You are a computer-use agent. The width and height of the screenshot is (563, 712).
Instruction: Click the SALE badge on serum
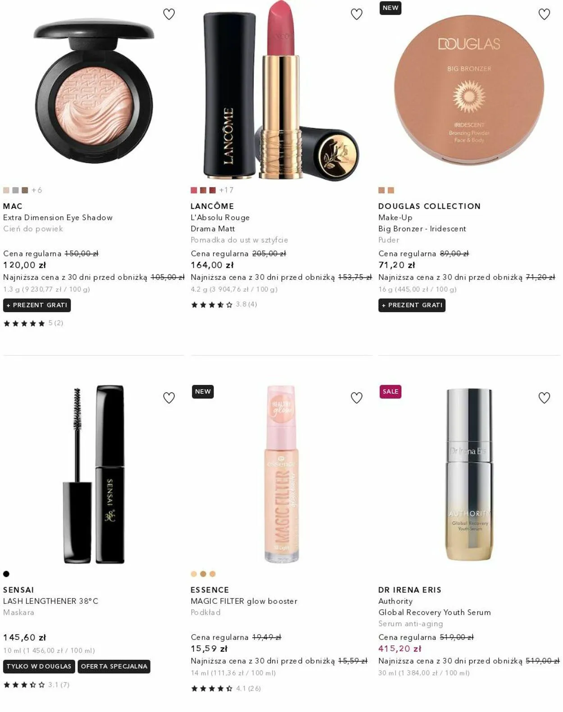pos(390,392)
